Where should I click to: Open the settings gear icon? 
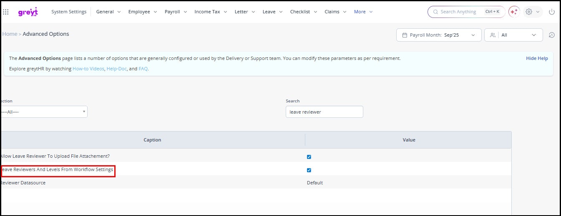pos(529,12)
